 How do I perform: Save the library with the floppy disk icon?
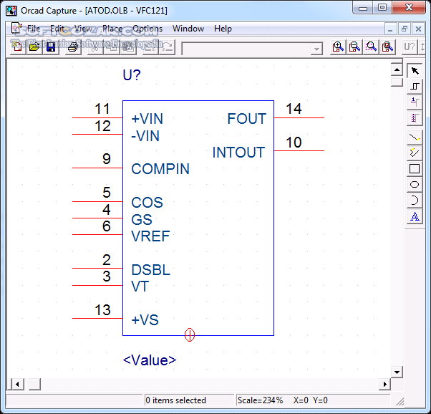[51, 47]
